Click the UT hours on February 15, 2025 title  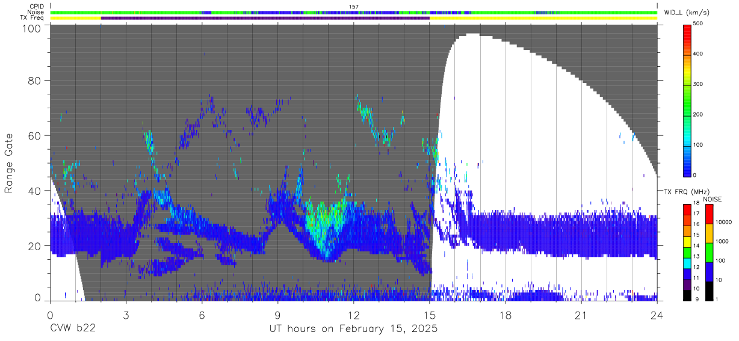[354, 330]
